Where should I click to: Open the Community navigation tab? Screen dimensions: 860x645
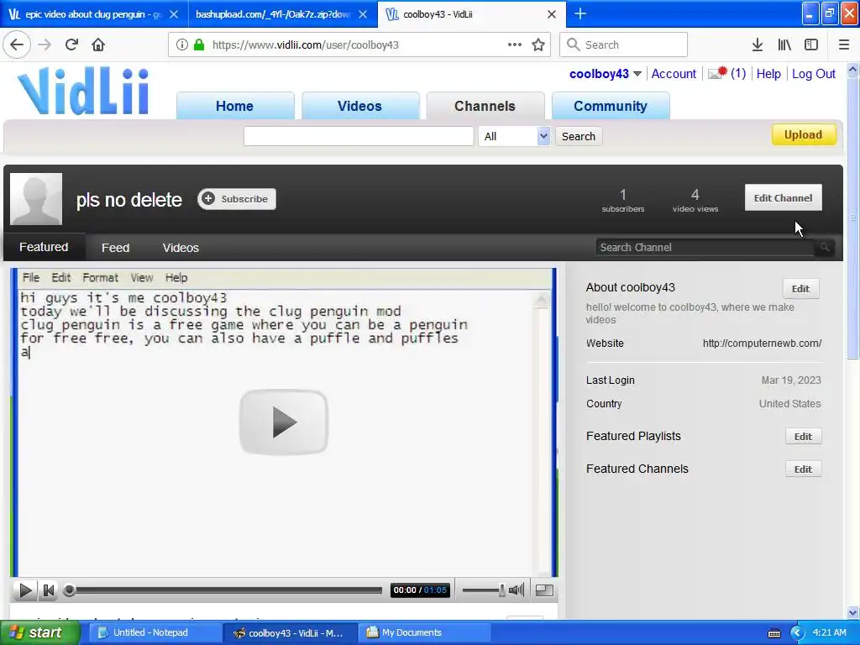[x=611, y=106]
